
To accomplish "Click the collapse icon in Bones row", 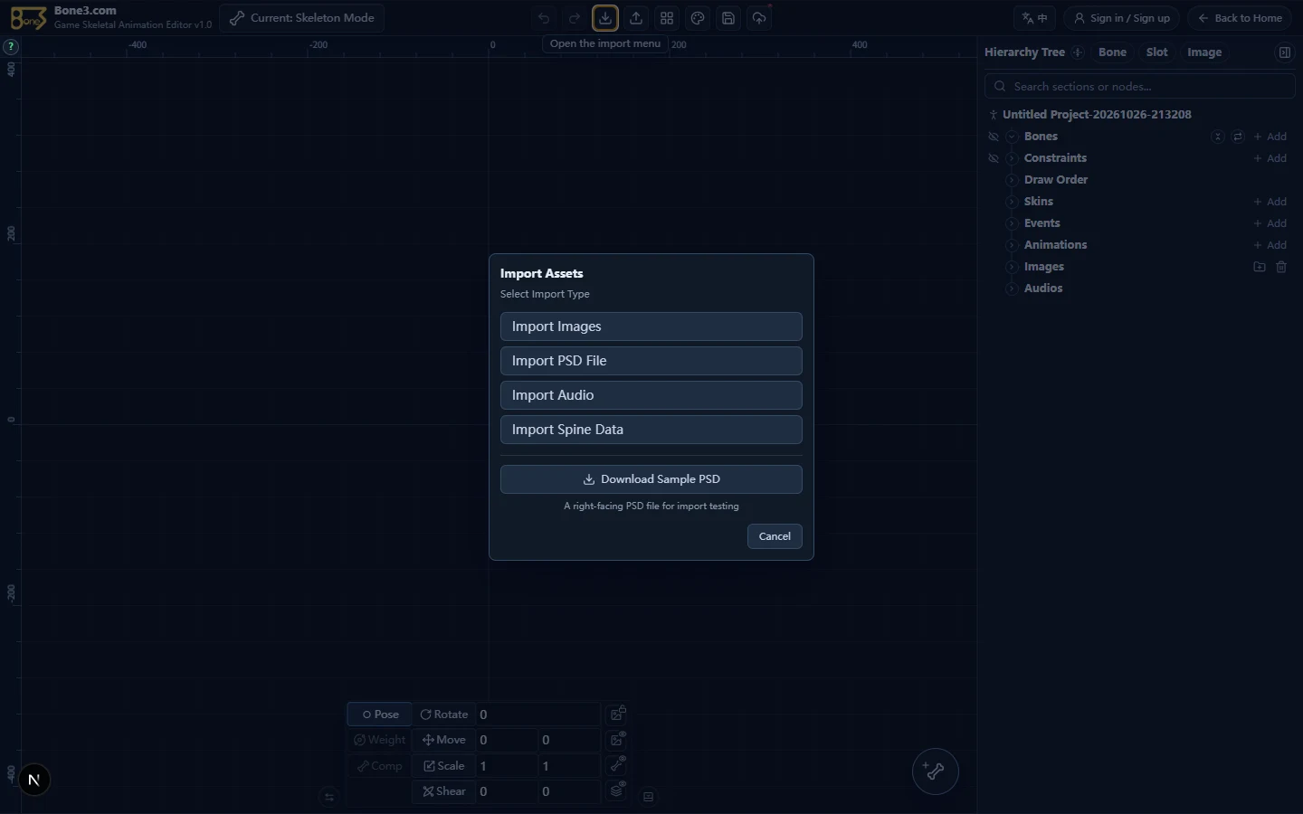I will [x=1218, y=137].
